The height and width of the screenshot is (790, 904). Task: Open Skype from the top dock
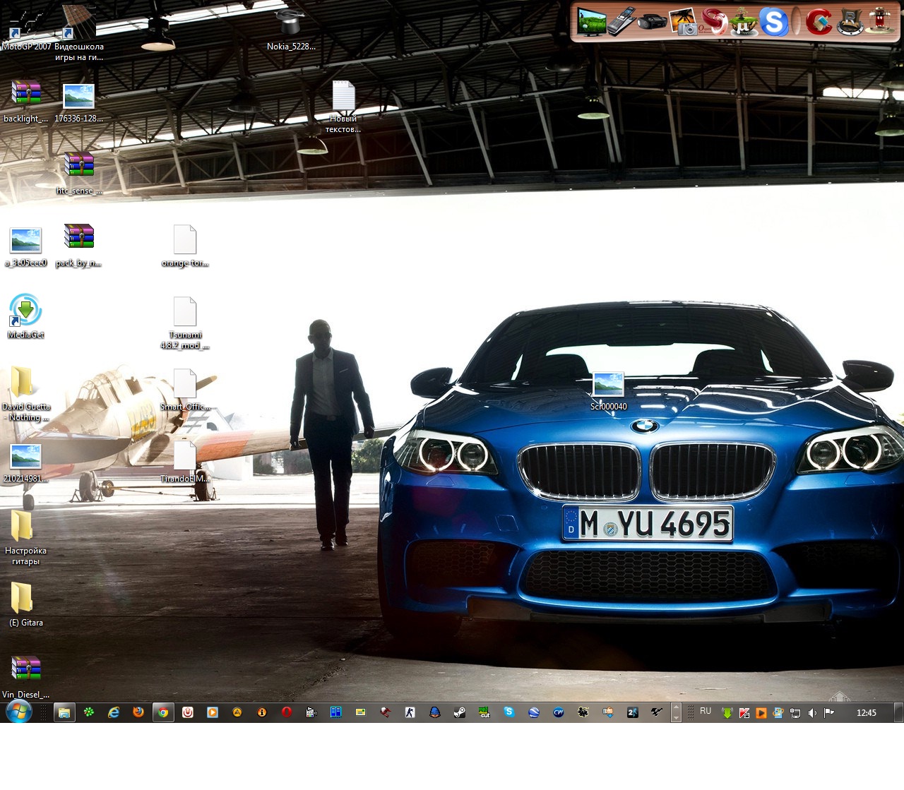point(773,22)
